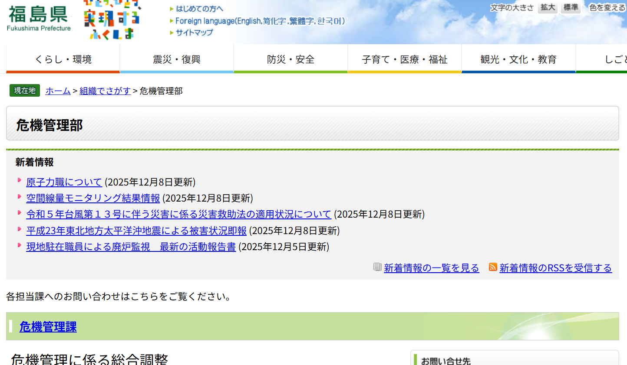Screen dimensions: 627x365
Task: Open the サイトマップ link
Action: point(194,33)
